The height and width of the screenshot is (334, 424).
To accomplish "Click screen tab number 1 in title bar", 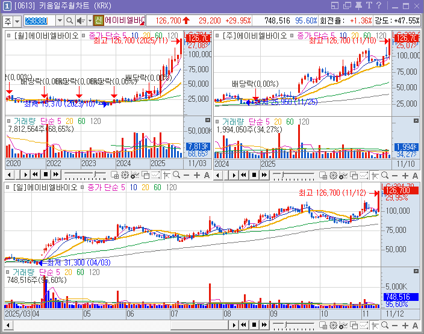I will [x=7, y=6].
